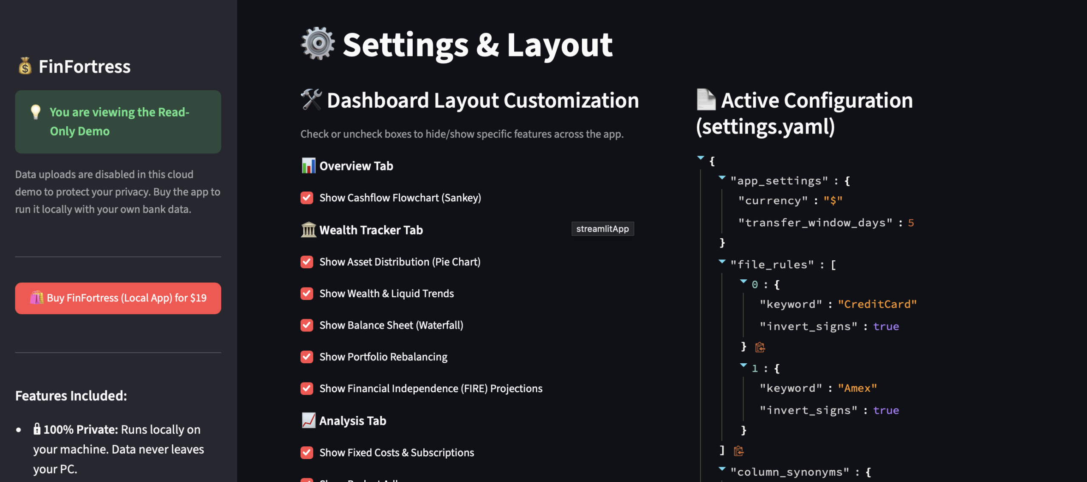Click the "currency" key in JSON

pyautogui.click(x=773, y=201)
